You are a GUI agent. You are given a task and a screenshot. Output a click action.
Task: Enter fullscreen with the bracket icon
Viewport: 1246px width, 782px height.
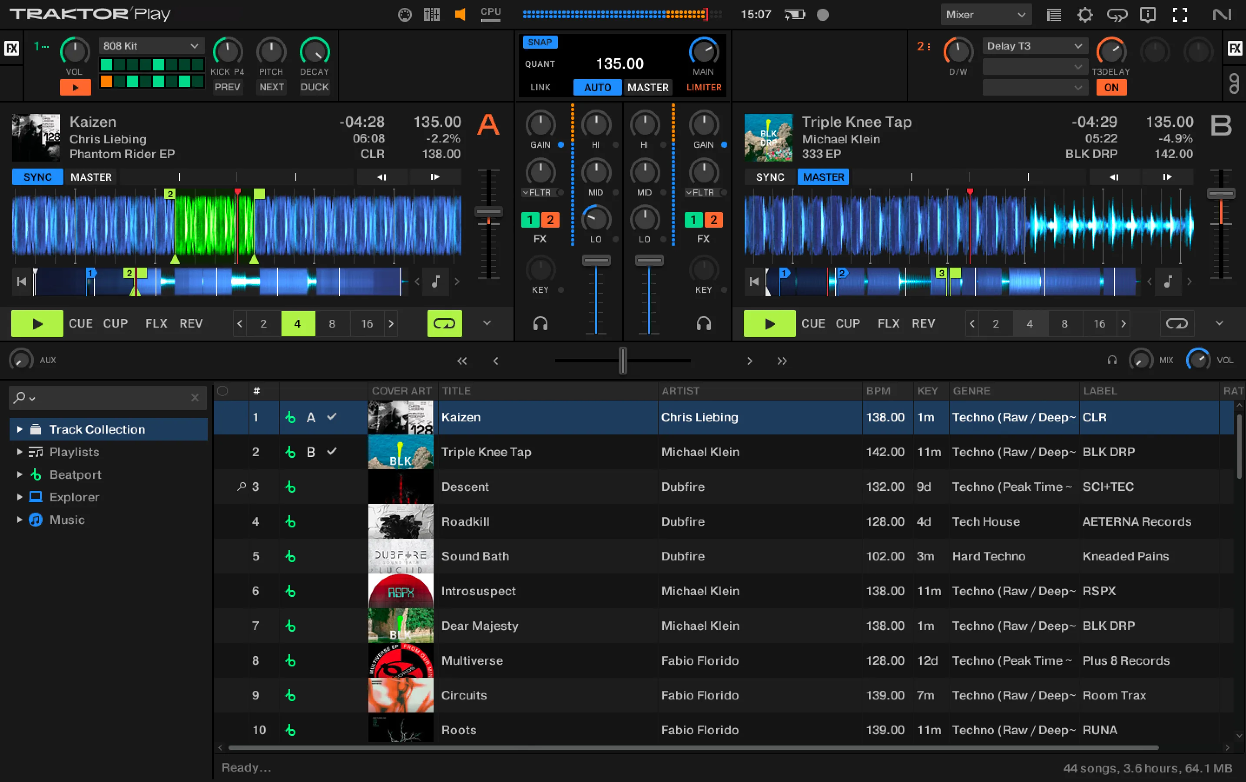[x=1179, y=14]
